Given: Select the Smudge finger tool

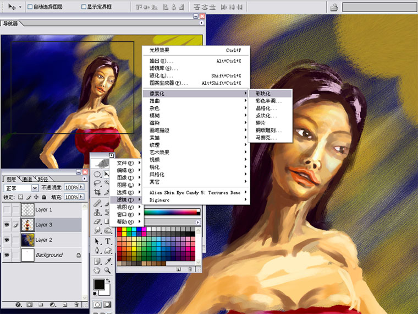Looking at the screenshot, I should 97,230.
